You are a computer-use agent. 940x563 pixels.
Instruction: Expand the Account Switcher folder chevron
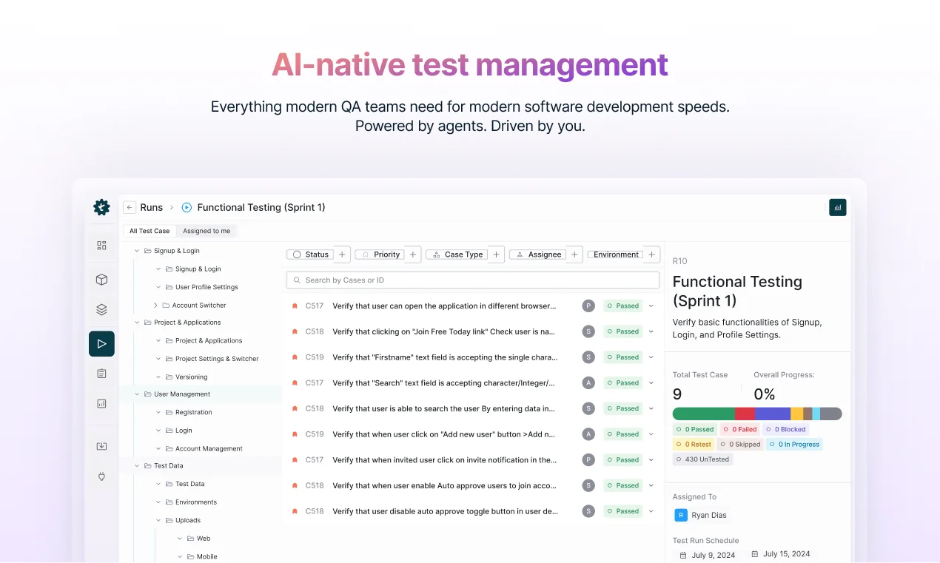pos(155,305)
